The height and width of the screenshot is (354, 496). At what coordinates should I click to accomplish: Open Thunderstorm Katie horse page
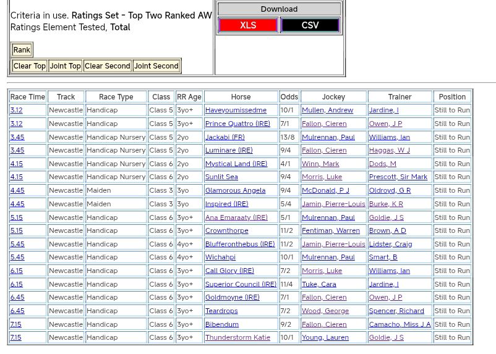click(x=237, y=338)
